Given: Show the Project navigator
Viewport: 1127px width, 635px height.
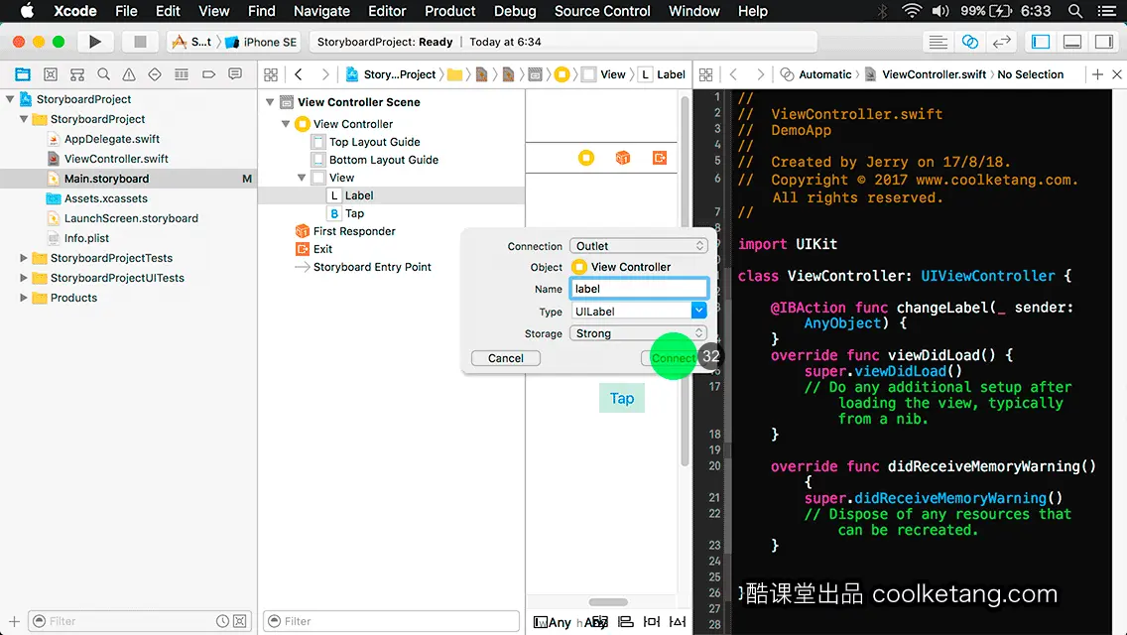Looking at the screenshot, I should [23, 74].
